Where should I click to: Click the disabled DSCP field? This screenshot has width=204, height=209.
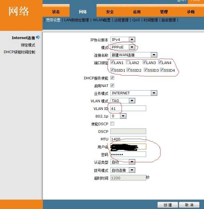(128, 131)
